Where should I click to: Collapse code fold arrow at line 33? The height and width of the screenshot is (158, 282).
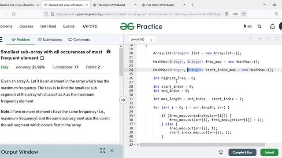135,107
